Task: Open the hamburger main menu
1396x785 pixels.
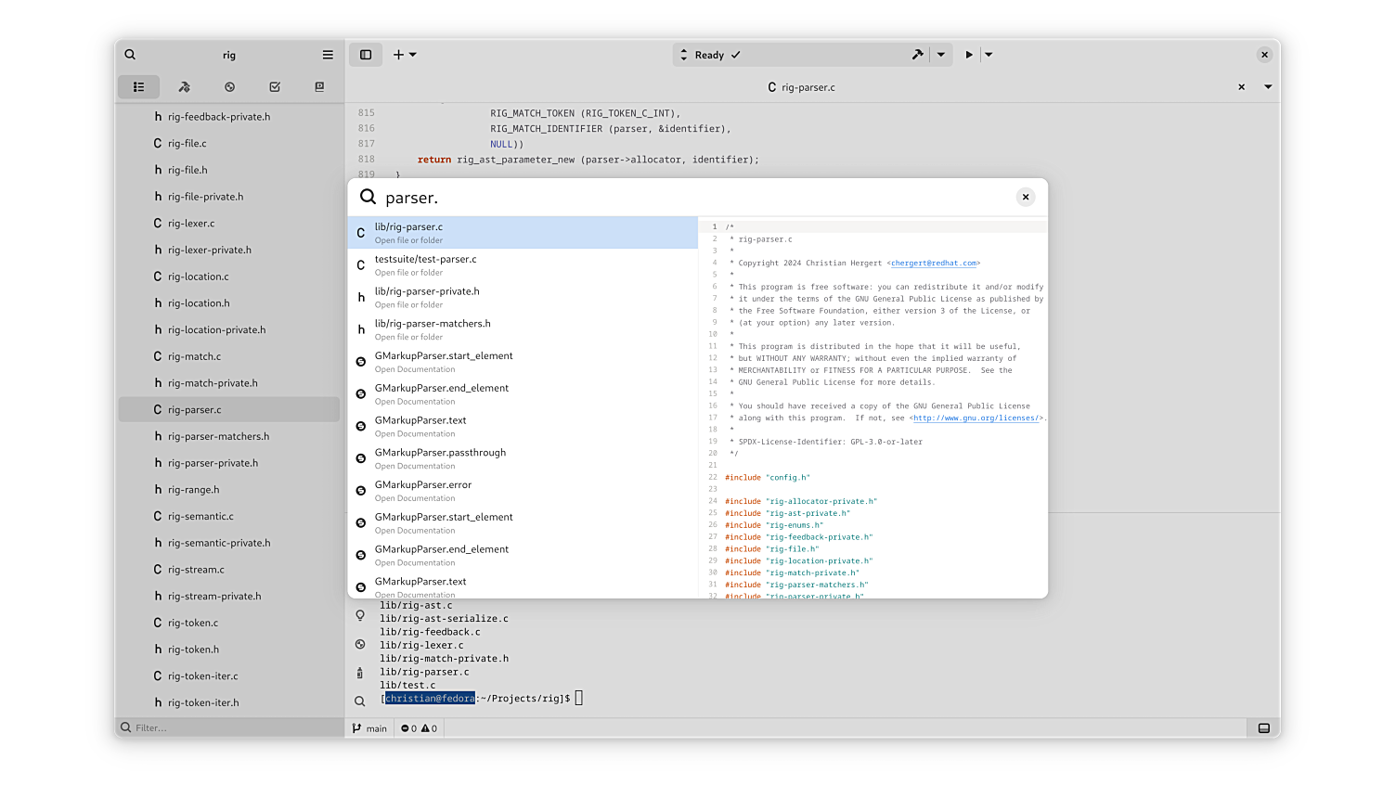Action: [x=328, y=55]
